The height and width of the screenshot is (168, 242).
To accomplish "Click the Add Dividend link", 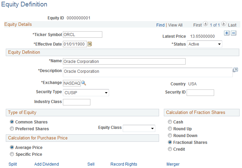I will (x=47, y=164).
